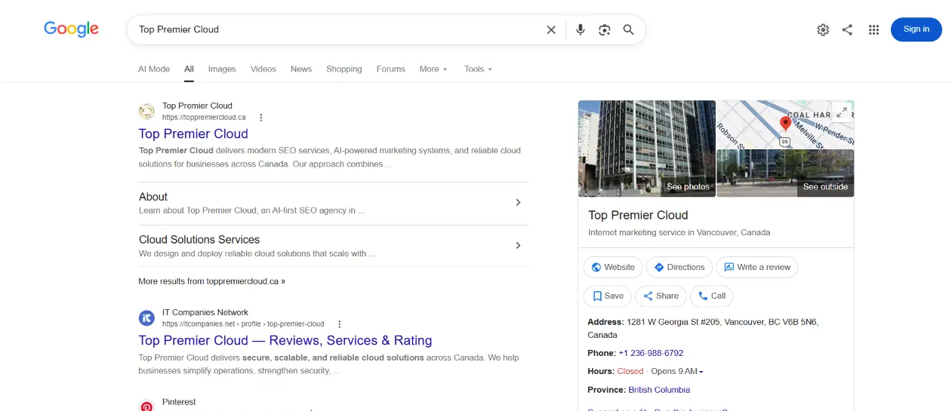Clear the search box with X icon
This screenshot has width=952, height=411.
click(551, 29)
